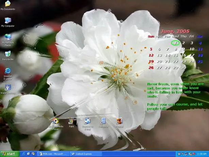Image resolution: width=209 pixels, height=157 pixels.
Task: Open the My Documents desktop icon
Action: pyautogui.click(x=7, y=4)
